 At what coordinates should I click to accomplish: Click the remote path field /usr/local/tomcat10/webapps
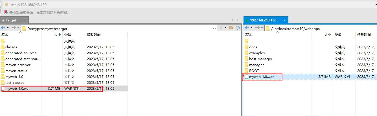[x=321, y=29]
